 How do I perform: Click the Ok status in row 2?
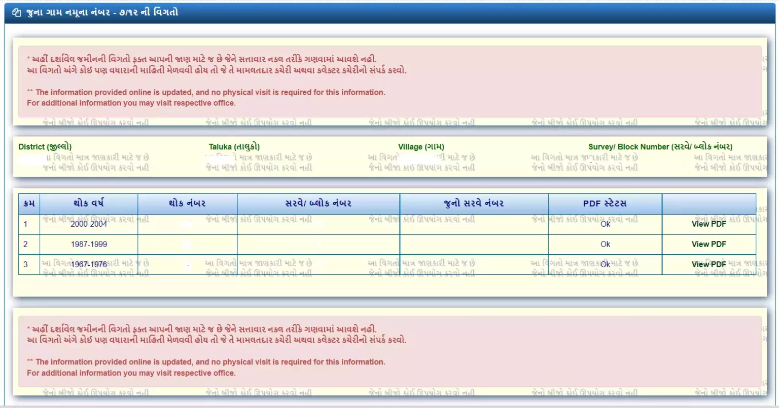coord(605,244)
